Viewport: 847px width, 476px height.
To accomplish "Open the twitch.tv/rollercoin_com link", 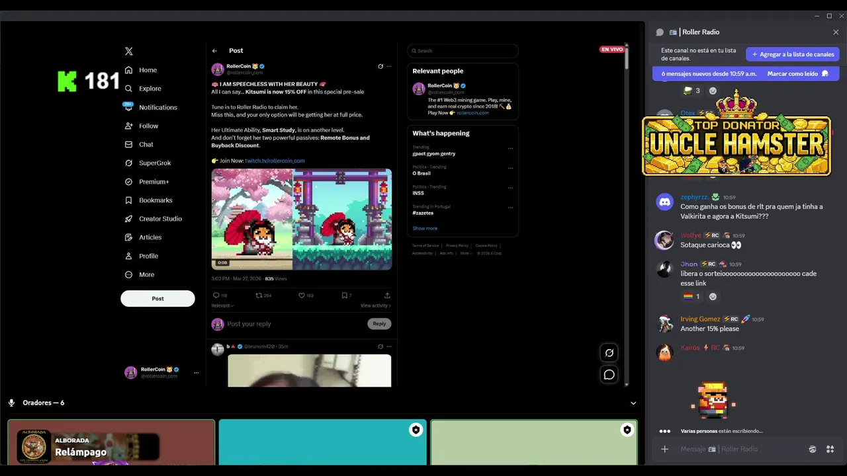I will pos(275,161).
